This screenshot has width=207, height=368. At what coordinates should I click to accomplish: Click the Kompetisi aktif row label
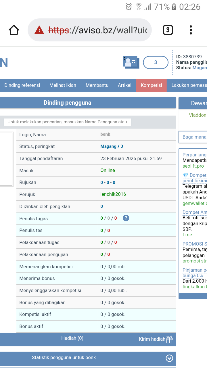coord(35,315)
